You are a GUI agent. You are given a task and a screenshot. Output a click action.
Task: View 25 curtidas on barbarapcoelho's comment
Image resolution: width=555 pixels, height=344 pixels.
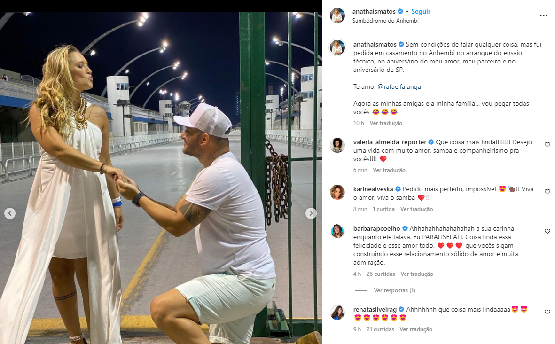381,274
